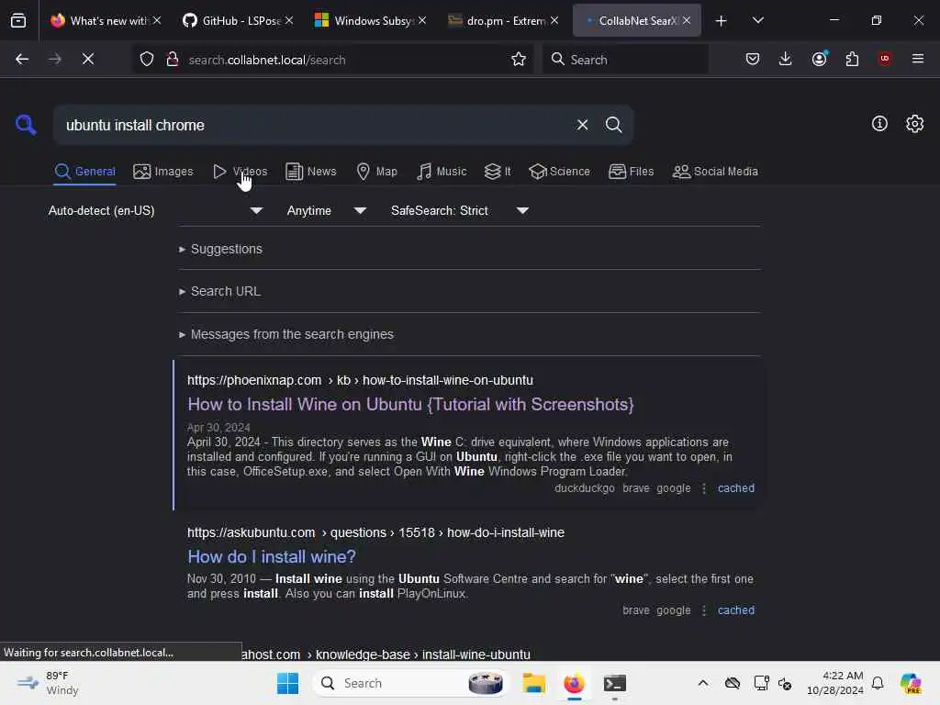Click the tracking protection shield icon
Screen dimensions: 940x705
147,59
